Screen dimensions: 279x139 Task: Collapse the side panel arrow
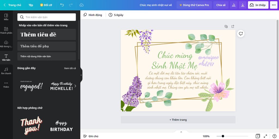81,75
